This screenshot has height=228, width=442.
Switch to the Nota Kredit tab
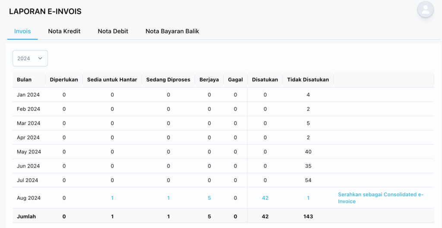[x=64, y=31]
